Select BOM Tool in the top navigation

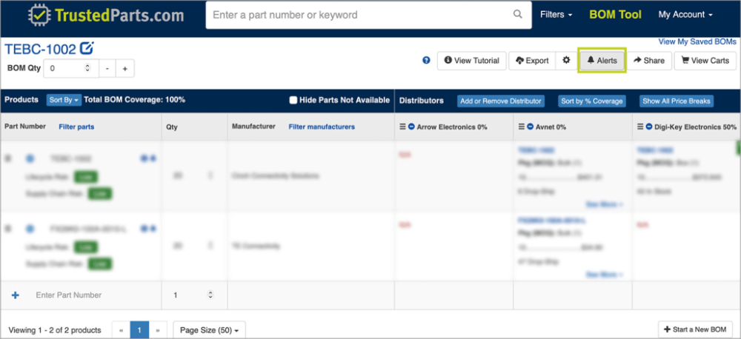click(615, 15)
